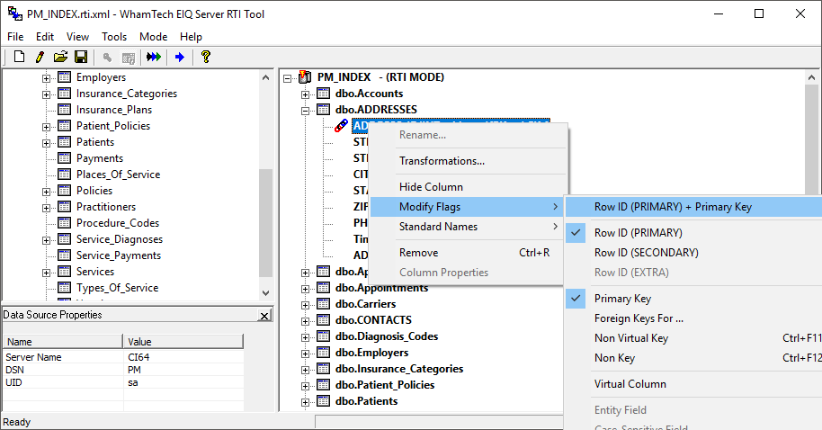Click the grayed table properties toolbar icon
This screenshot has width=822, height=430.
(x=129, y=58)
